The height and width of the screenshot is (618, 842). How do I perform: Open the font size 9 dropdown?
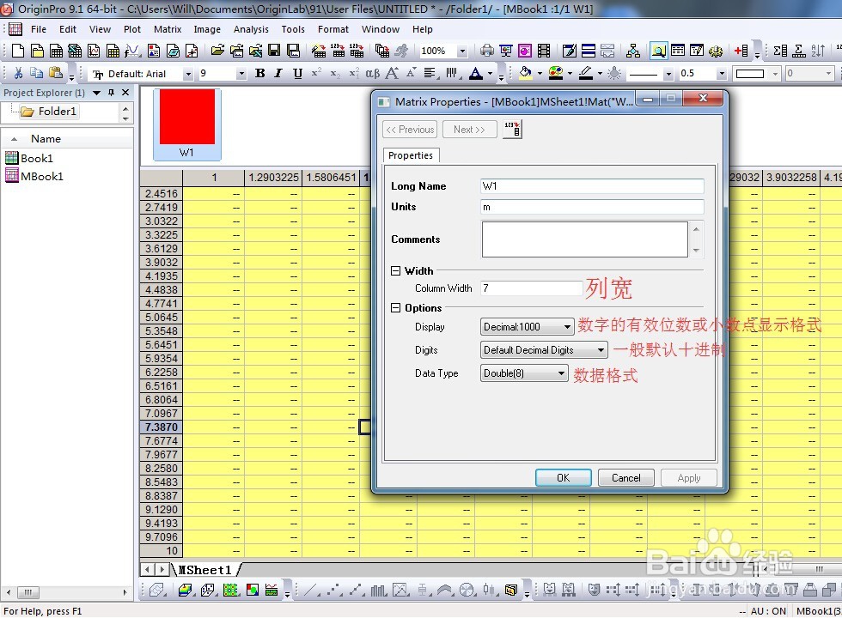pyautogui.click(x=241, y=74)
